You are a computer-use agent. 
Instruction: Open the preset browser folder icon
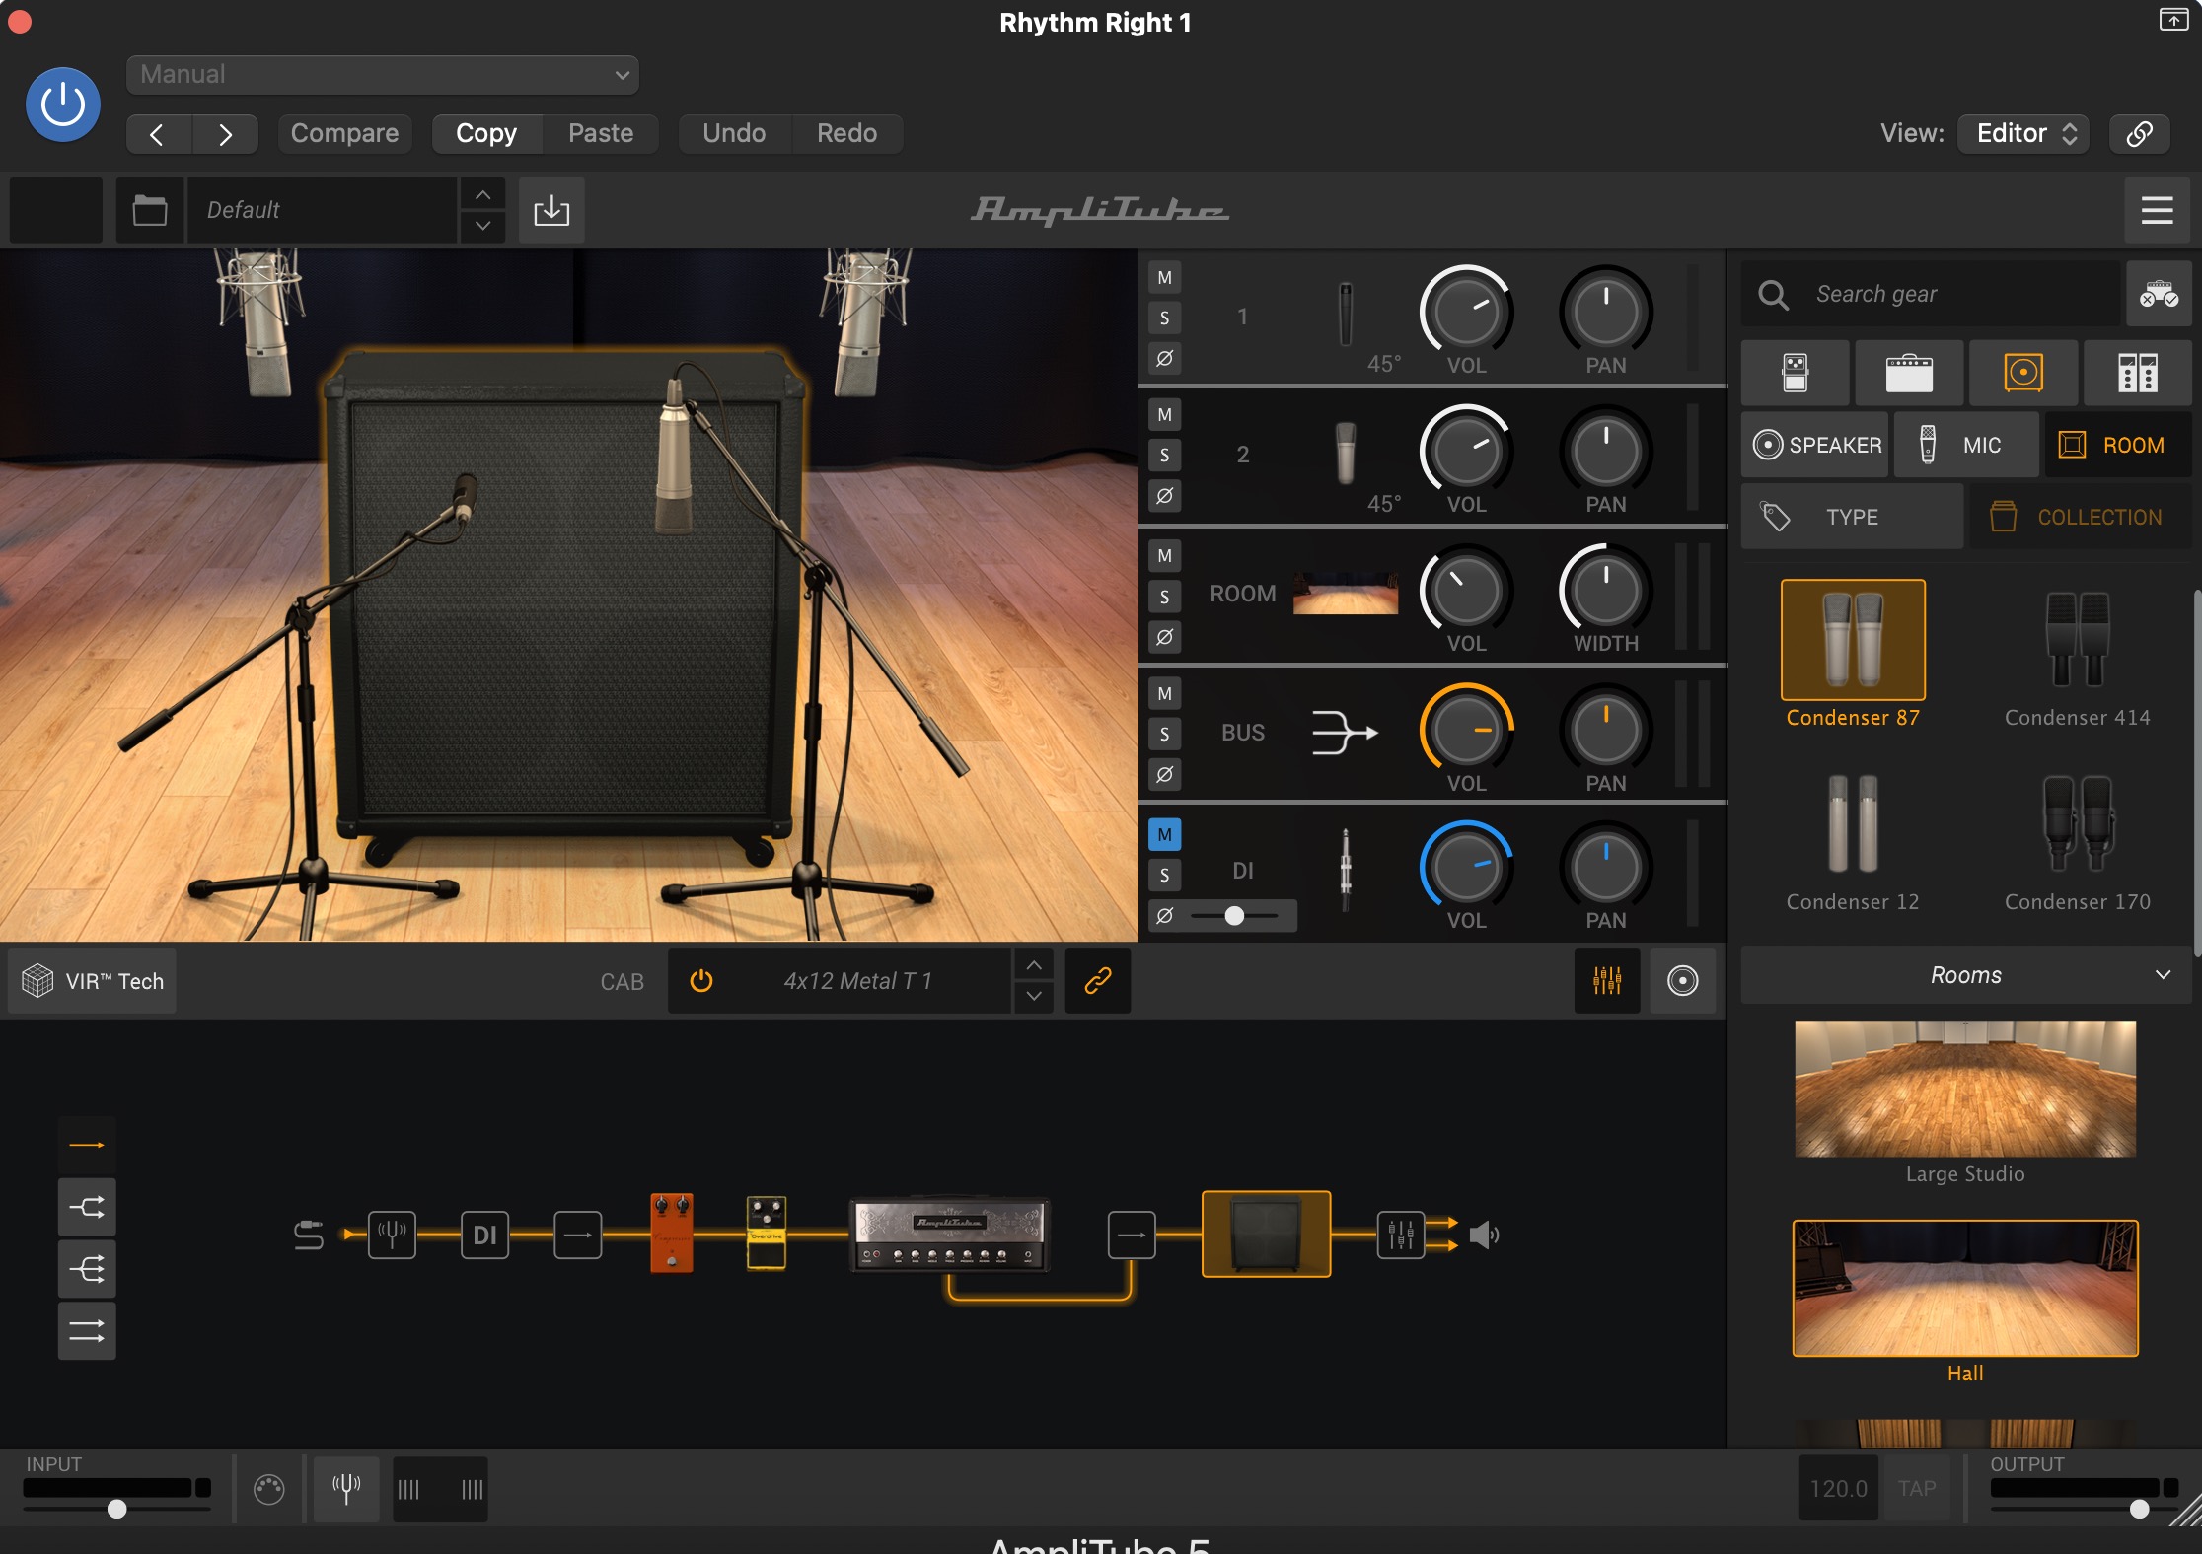[x=150, y=210]
